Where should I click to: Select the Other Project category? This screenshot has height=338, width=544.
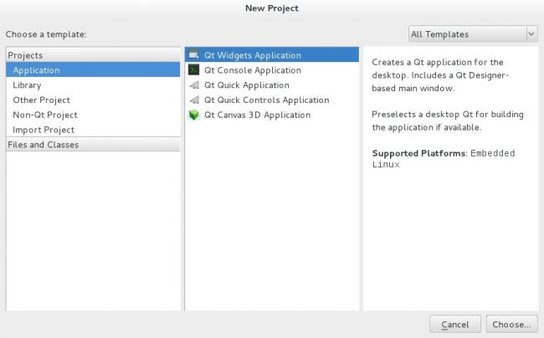pyautogui.click(x=41, y=100)
